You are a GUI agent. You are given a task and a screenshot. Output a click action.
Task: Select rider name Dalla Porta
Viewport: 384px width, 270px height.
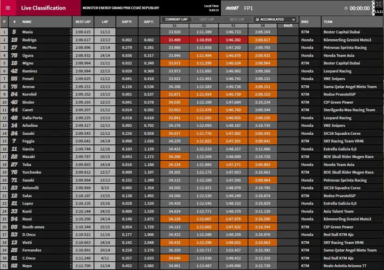point(32,118)
